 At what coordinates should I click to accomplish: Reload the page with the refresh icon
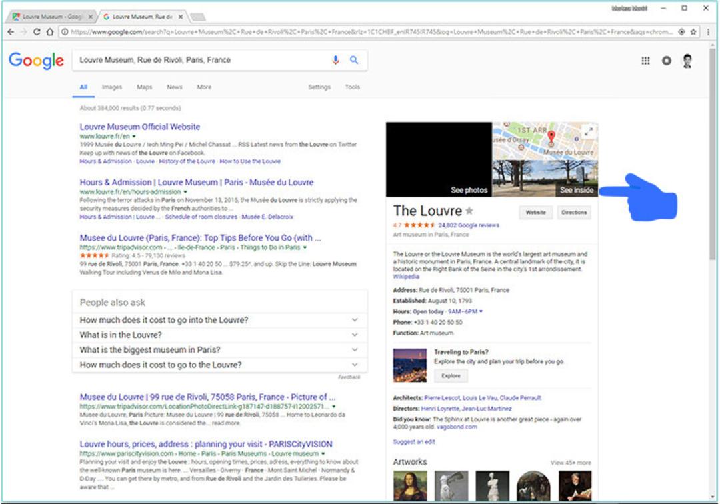37,32
